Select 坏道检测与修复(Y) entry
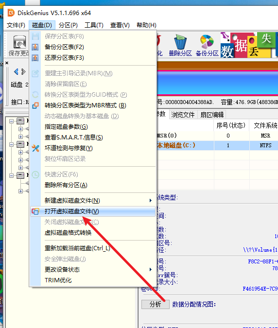278x328 pixels. pyautogui.click(x=93, y=148)
